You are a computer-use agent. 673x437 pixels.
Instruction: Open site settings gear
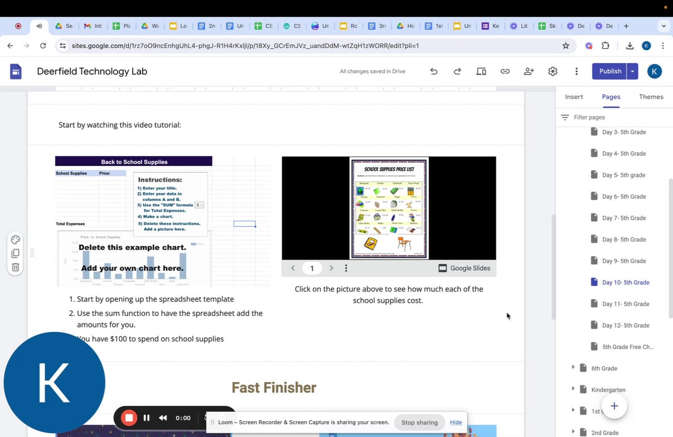[x=553, y=71]
